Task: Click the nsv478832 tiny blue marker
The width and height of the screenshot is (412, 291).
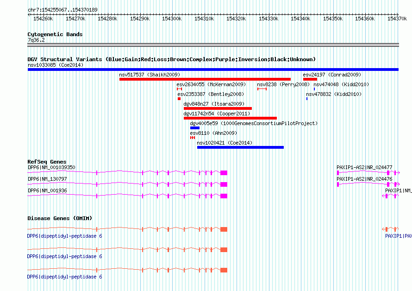Action: (x=307, y=99)
